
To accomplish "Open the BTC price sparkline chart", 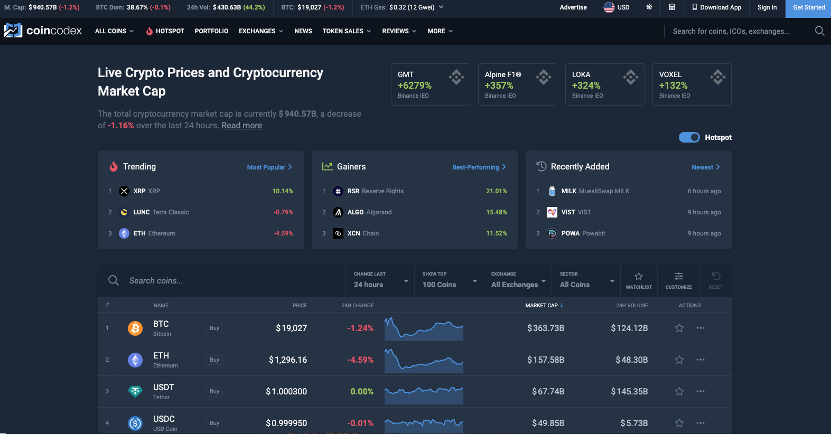I will (424, 328).
